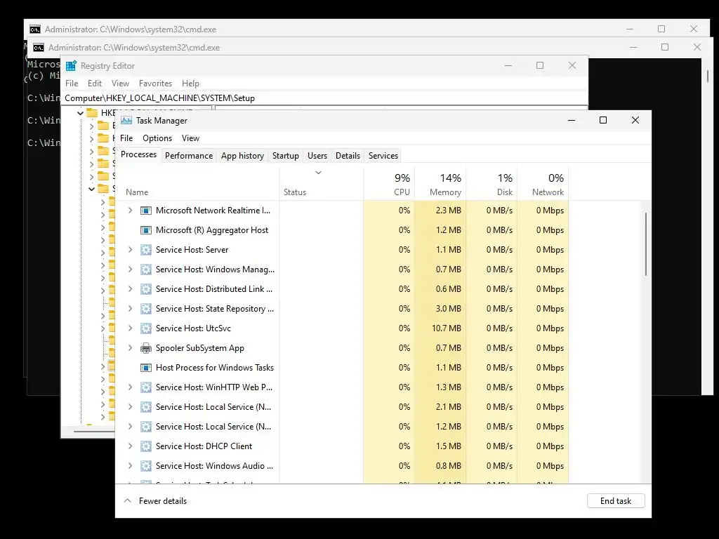Open the Task Manager File menu
Screen dimensions: 719x539
(x=126, y=138)
